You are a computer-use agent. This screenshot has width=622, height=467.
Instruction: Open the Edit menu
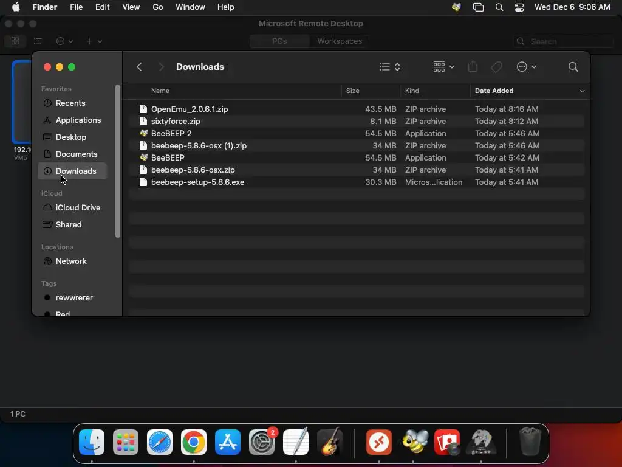click(102, 7)
